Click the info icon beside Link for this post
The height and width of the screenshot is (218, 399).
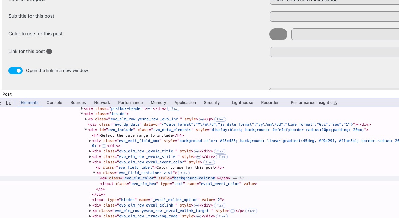point(49,51)
